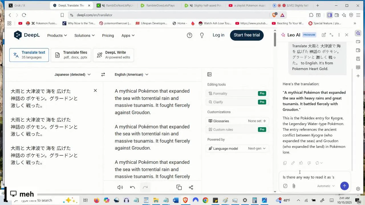Copy Leo AI's response
The width and height of the screenshot is (365, 205).
(x=285, y=163)
